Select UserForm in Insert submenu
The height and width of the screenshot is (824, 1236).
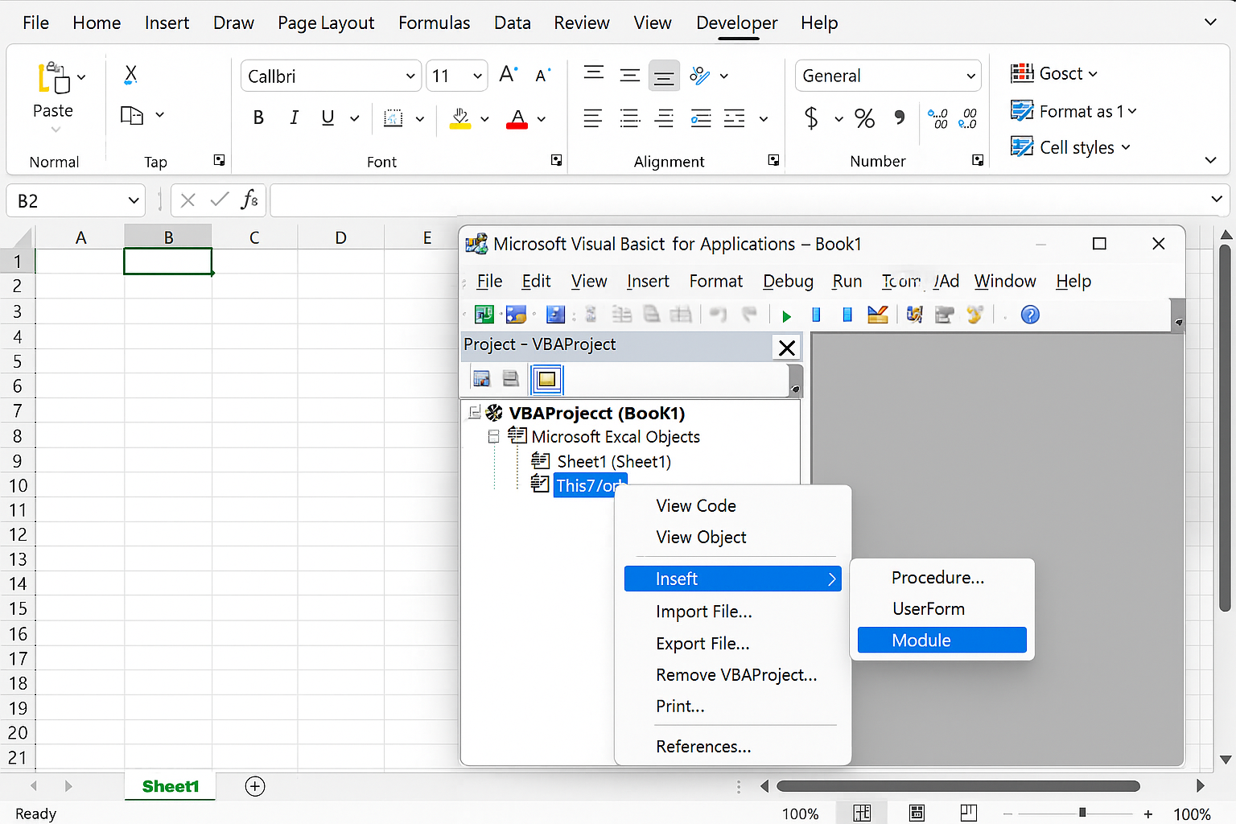tap(929, 608)
